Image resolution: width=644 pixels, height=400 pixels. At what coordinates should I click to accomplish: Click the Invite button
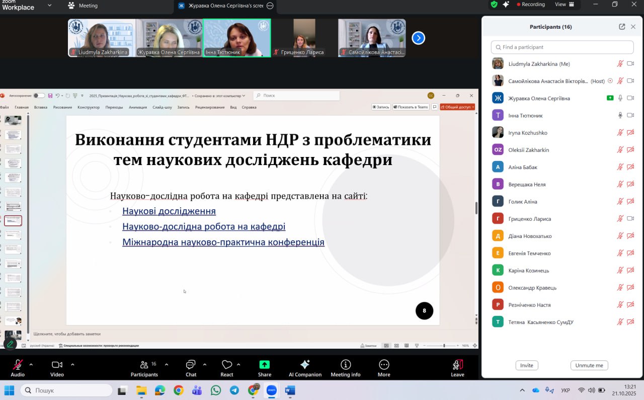(x=527, y=365)
